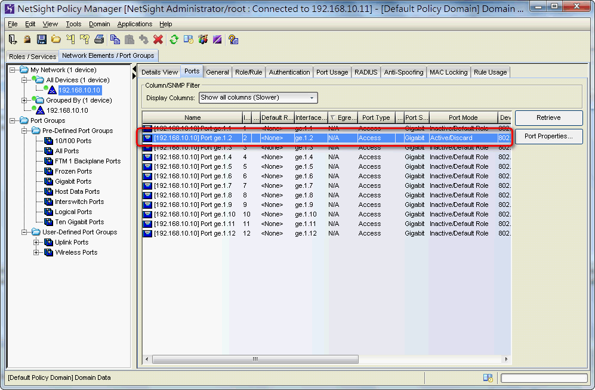Click the floppy disk save icon
Image resolution: width=595 pixels, height=390 pixels.
(x=41, y=39)
